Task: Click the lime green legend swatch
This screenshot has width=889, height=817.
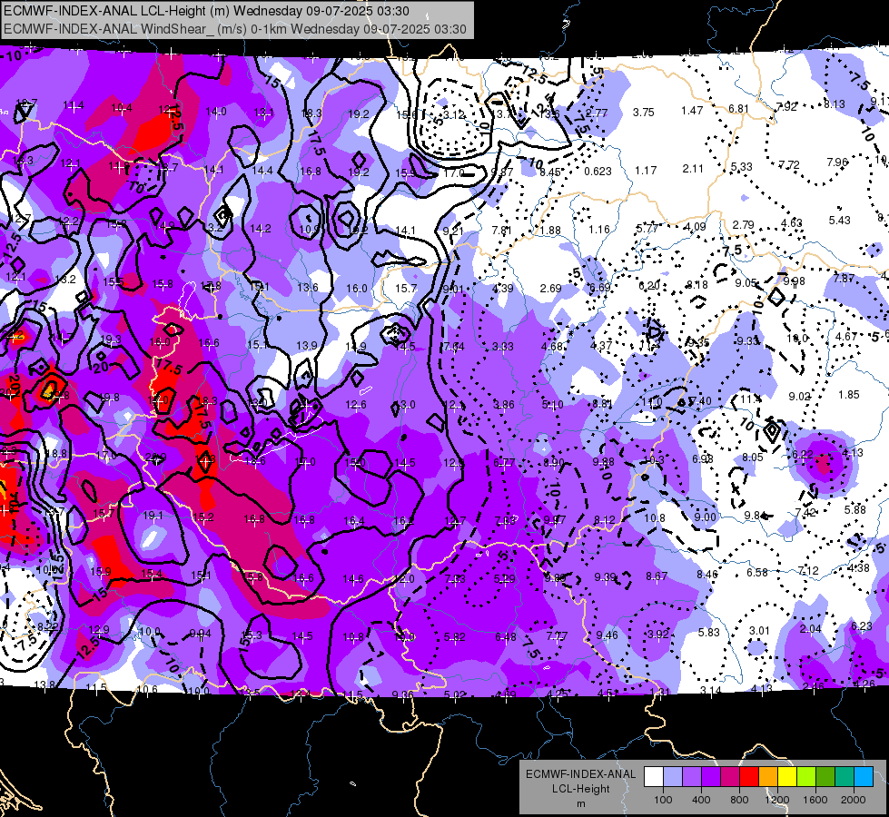Action: coord(806,777)
